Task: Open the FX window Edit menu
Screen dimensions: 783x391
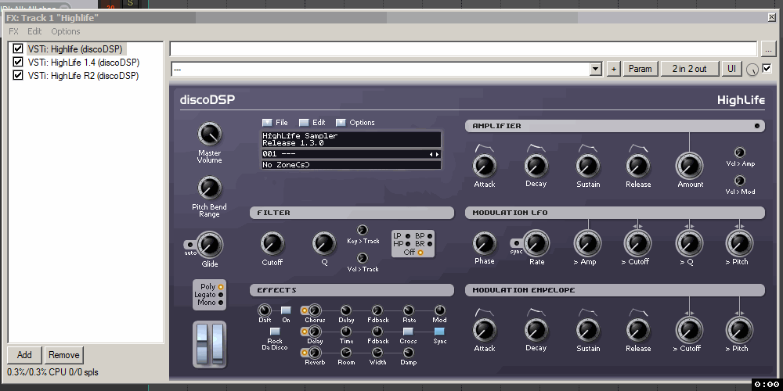Action: [x=34, y=31]
